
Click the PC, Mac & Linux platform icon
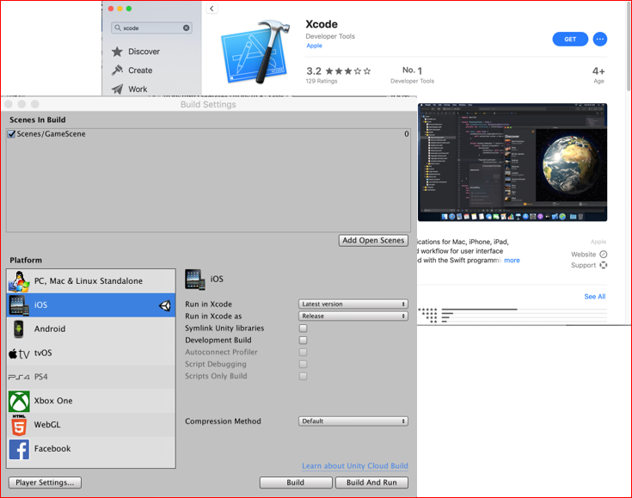click(19, 281)
